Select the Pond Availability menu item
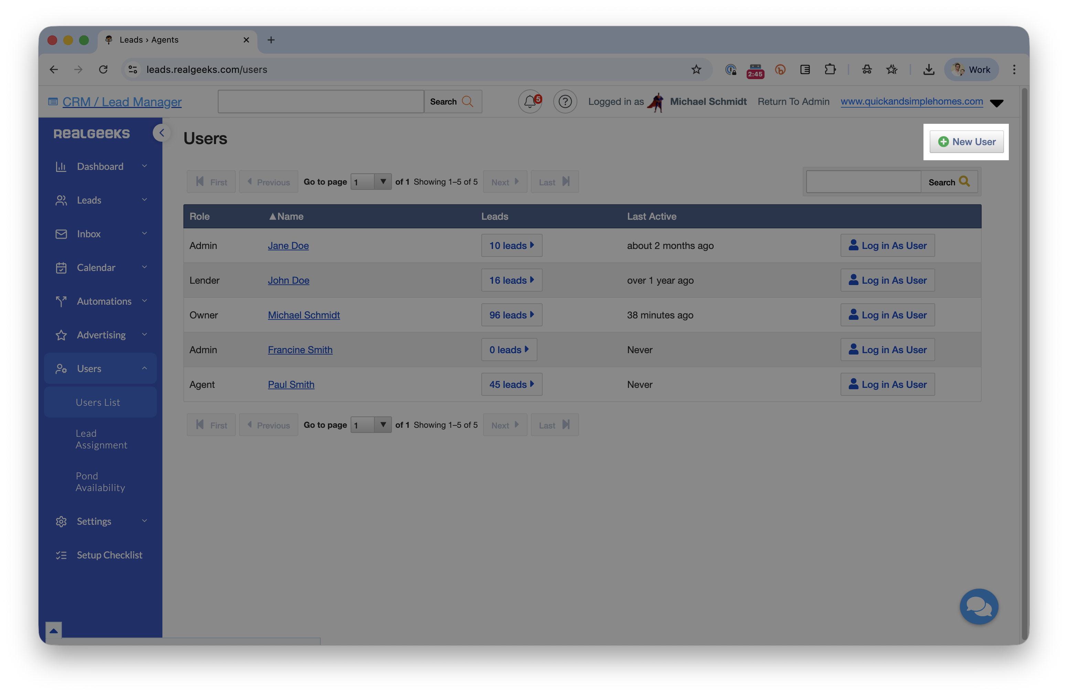1068x696 pixels. 100,482
